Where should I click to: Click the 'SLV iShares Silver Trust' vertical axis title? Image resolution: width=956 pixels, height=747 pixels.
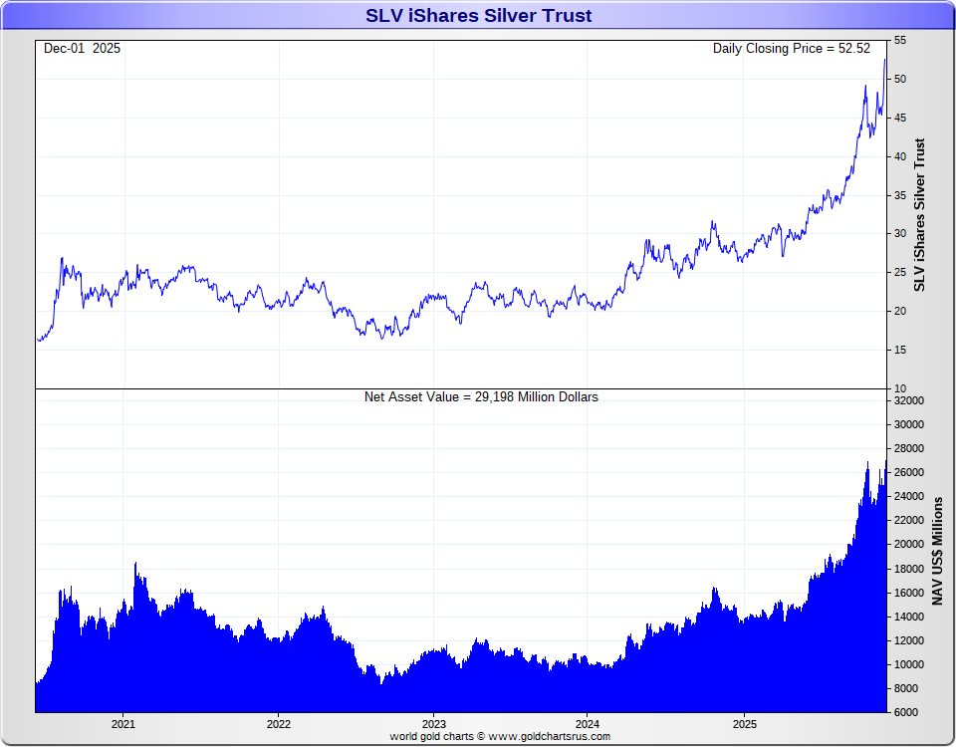[x=919, y=215]
